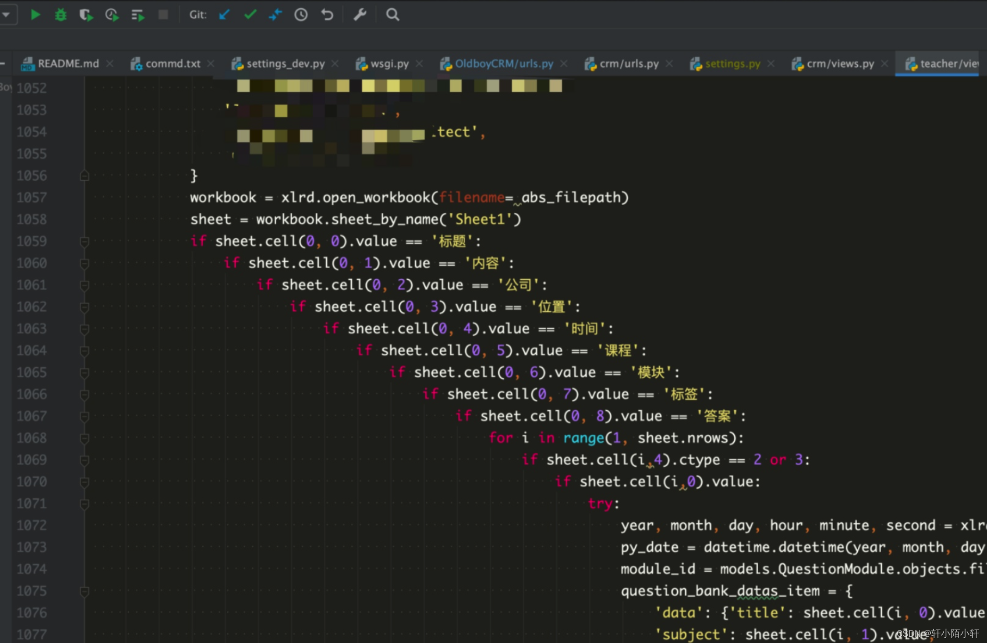Close the crm/views.py tab
The height and width of the screenshot is (643, 987).
click(x=884, y=63)
